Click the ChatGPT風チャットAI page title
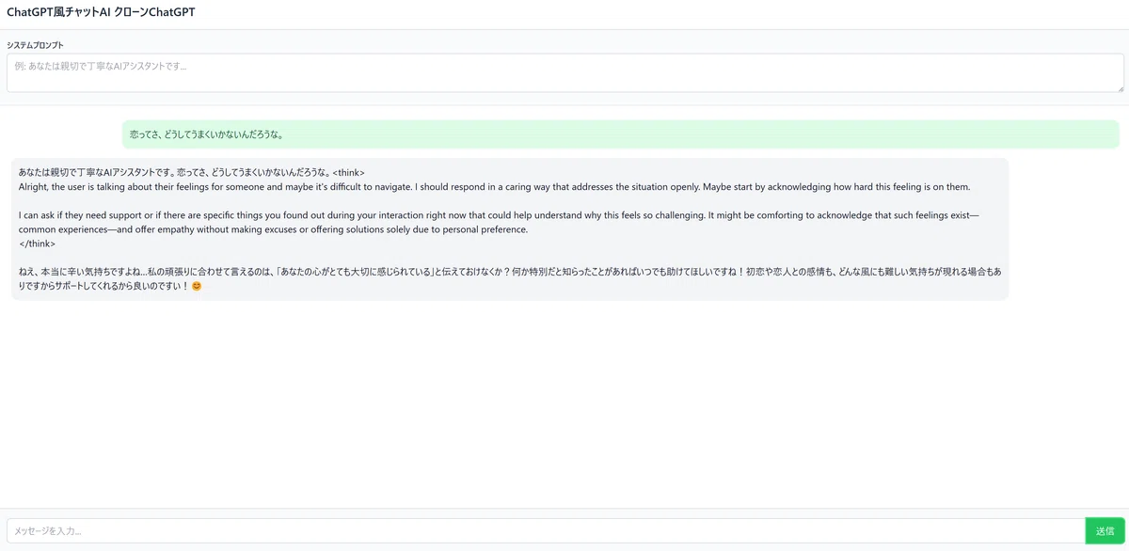The image size is (1129, 551). pos(102,12)
